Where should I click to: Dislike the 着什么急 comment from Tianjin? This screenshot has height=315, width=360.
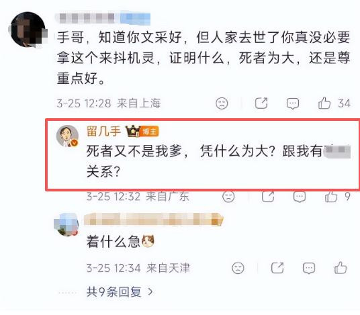pyautogui.click(x=238, y=268)
